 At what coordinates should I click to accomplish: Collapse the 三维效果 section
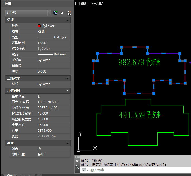(x=67, y=78)
